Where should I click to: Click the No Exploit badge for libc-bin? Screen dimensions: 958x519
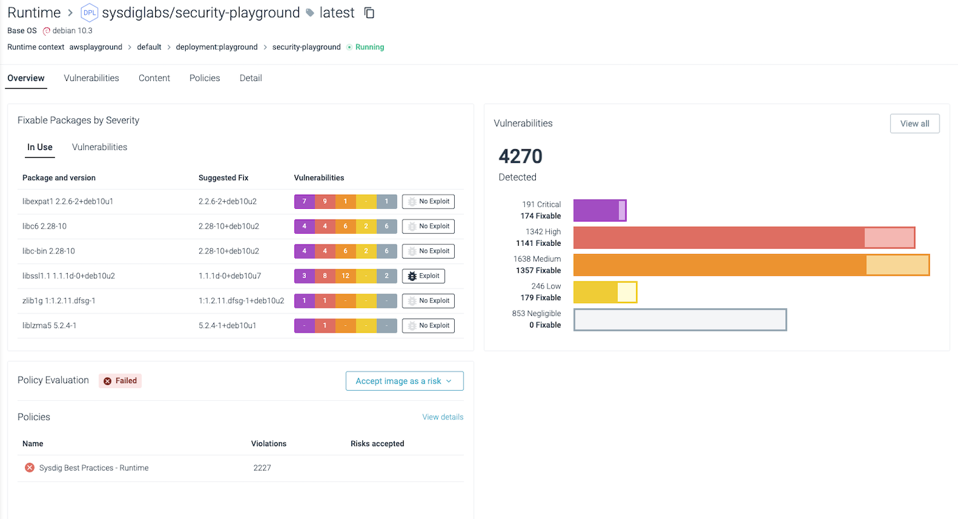(429, 252)
